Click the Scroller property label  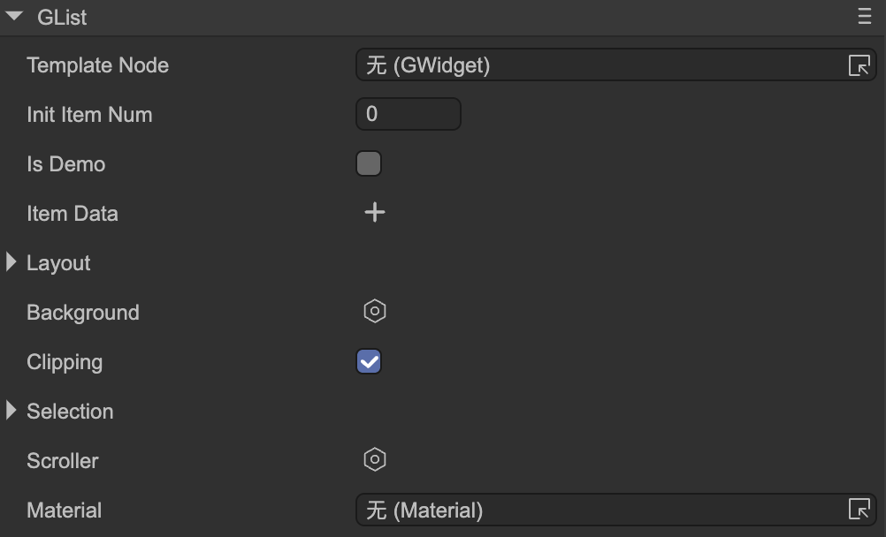pos(63,461)
